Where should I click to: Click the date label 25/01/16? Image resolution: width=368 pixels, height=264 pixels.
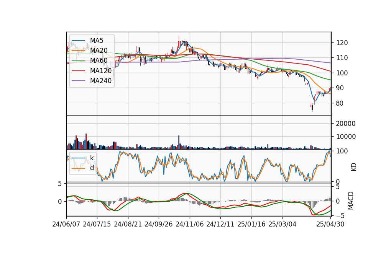click(x=251, y=225)
